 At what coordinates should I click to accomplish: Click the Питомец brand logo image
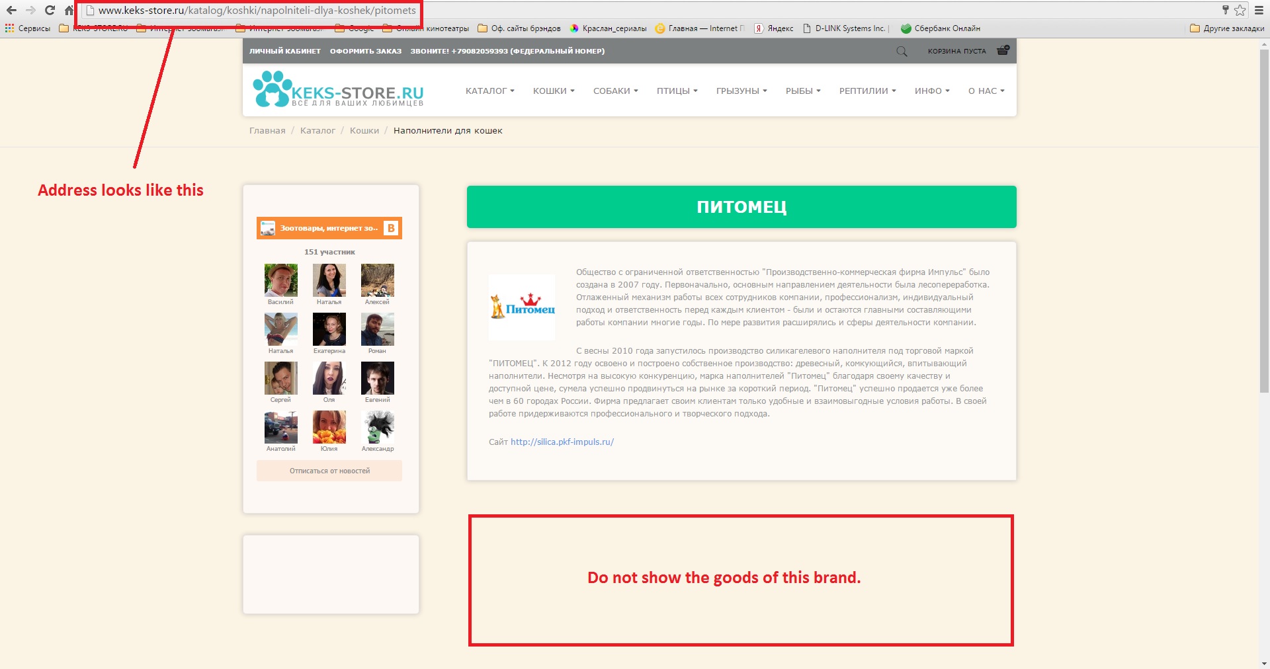522,307
